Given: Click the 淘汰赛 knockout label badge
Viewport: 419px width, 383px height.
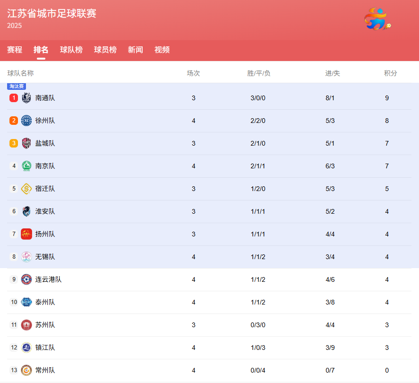Looking at the screenshot, I should pos(17,86).
